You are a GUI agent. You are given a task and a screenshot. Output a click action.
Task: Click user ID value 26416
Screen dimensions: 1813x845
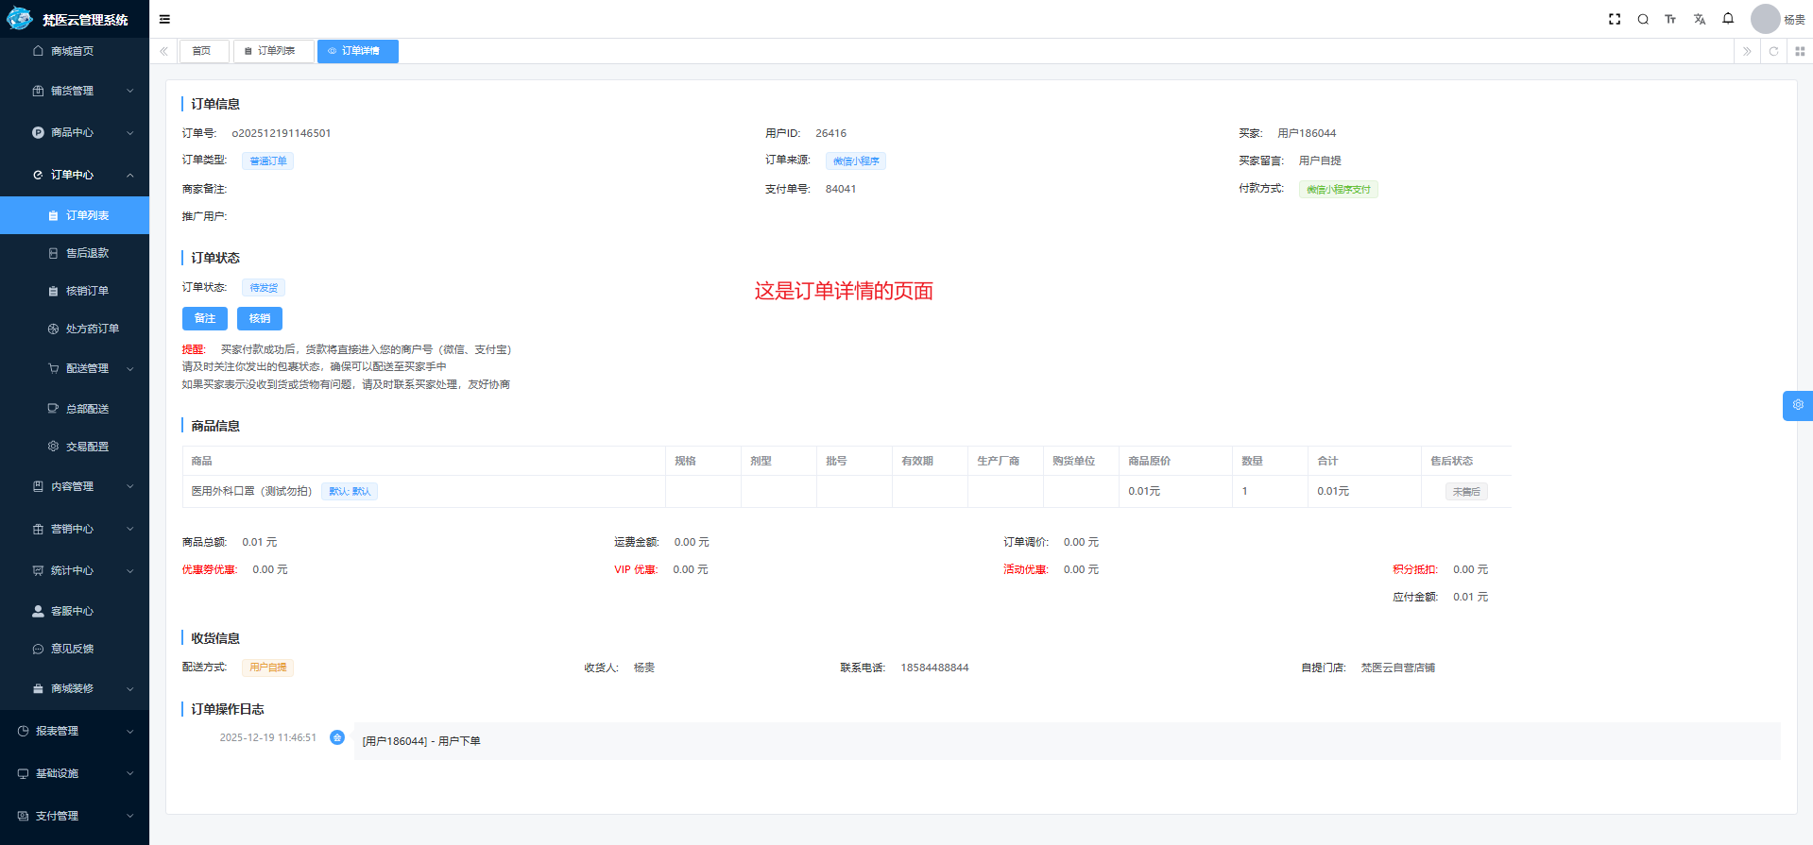point(831,133)
